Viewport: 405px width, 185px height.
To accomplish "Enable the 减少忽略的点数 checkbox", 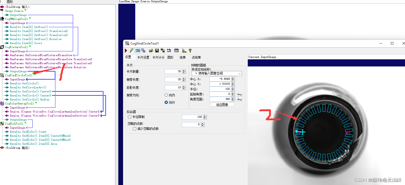I will coord(134,129).
